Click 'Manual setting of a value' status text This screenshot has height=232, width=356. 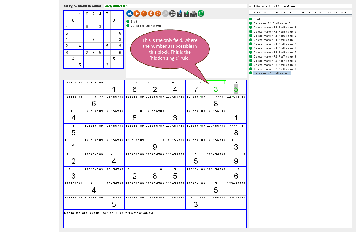(109, 213)
